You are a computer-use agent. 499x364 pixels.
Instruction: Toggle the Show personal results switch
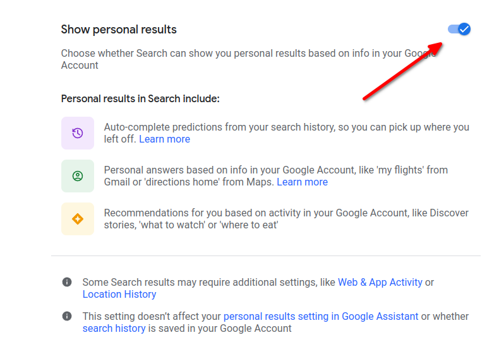click(459, 29)
